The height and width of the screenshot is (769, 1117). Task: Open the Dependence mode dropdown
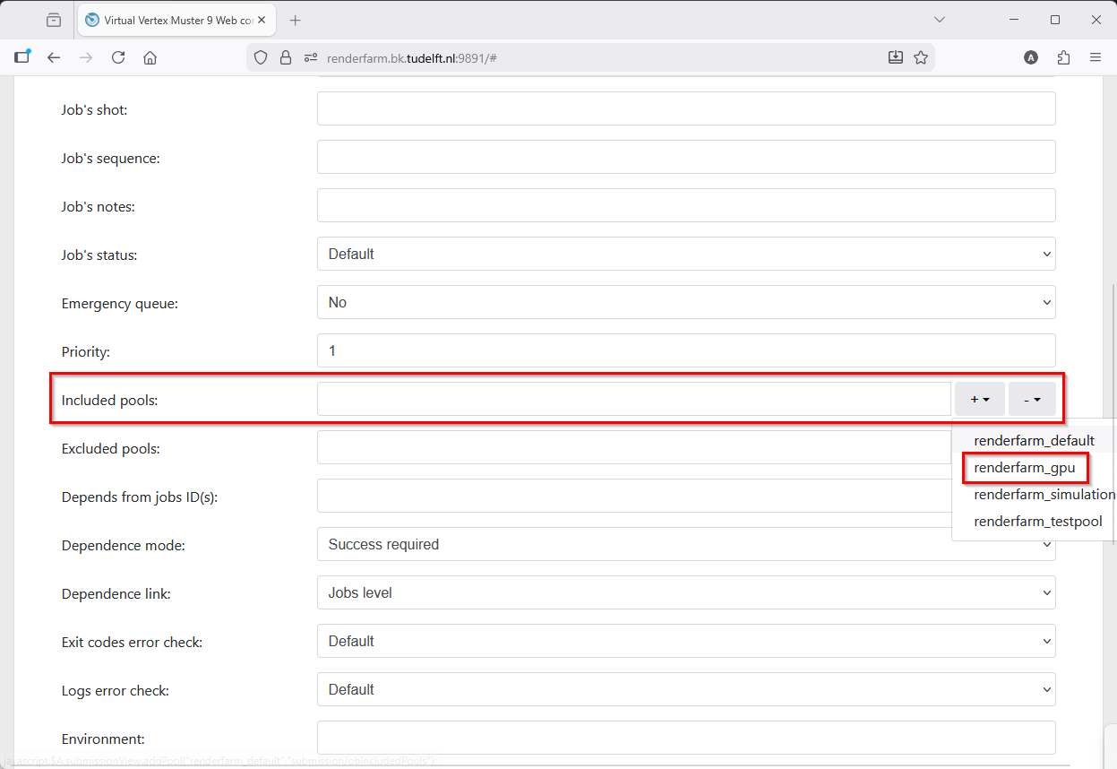coord(685,544)
